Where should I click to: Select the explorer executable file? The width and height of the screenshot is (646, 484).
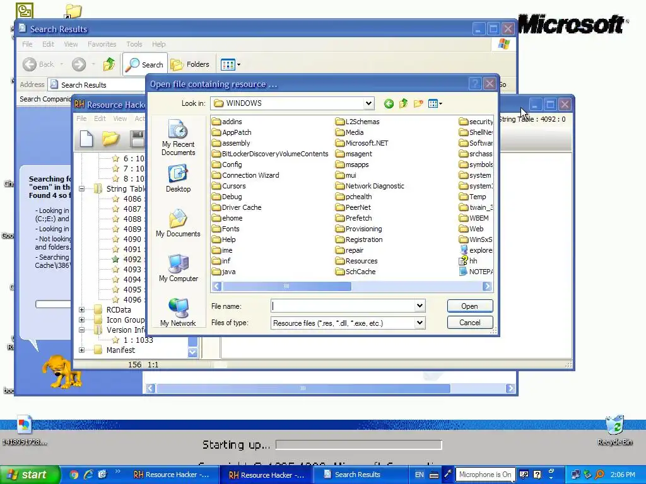click(x=476, y=250)
